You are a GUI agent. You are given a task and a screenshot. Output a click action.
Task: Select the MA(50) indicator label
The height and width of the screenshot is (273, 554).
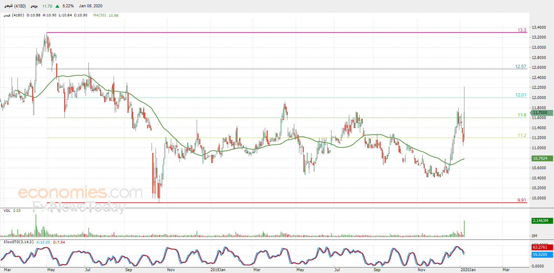(x=99, y=15)
